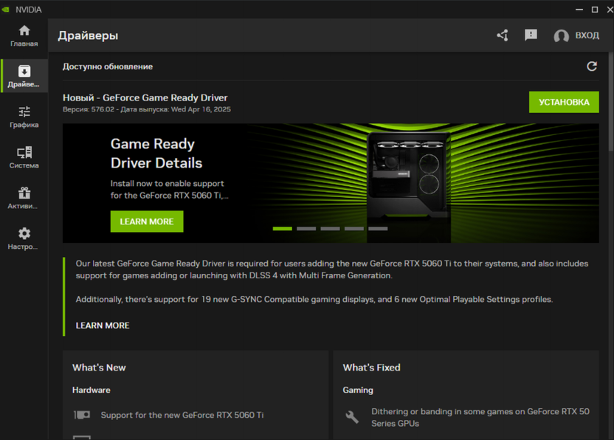Click the Новый - GeForce Game Ready Driver title
Screen dimensions: 614x440
pos(145,97)
